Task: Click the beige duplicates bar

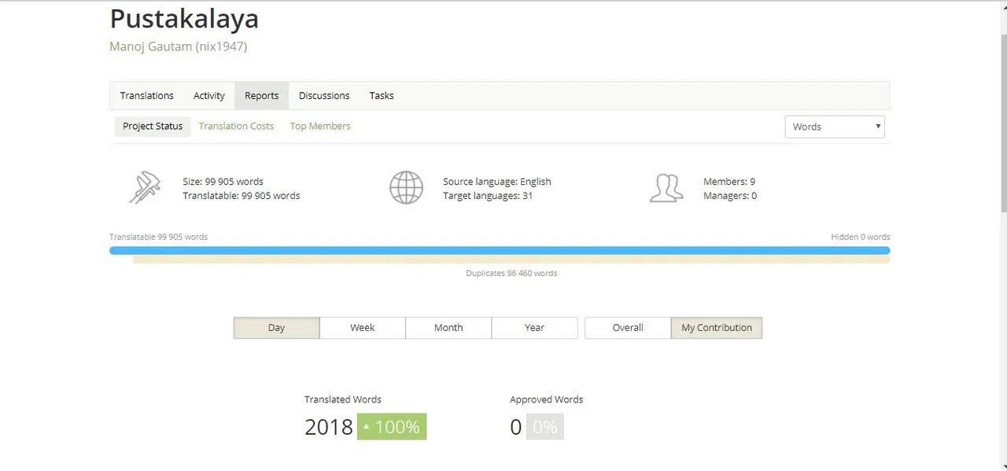Action: (x=511, y=259)
